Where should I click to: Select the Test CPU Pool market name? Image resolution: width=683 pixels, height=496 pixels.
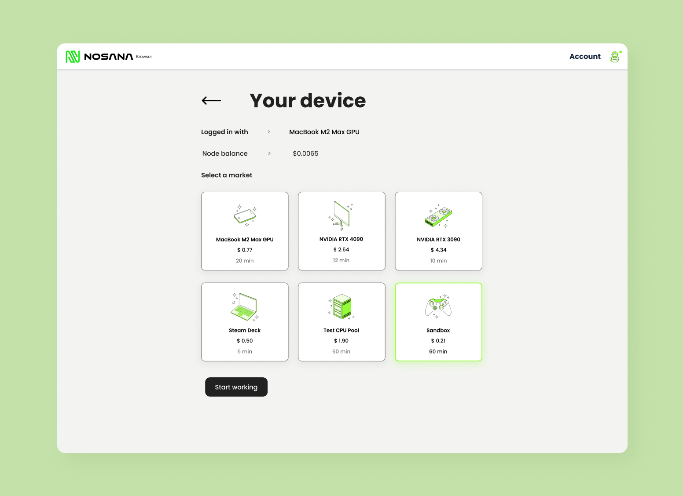tap(341, 330)
